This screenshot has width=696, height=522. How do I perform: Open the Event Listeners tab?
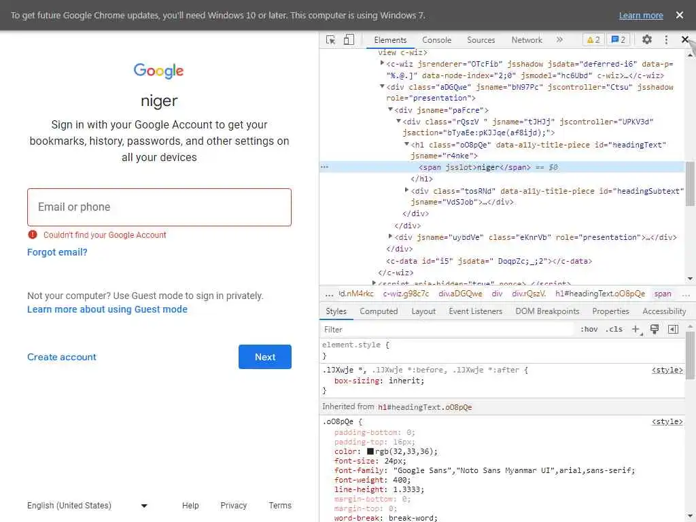pos(475,311)
